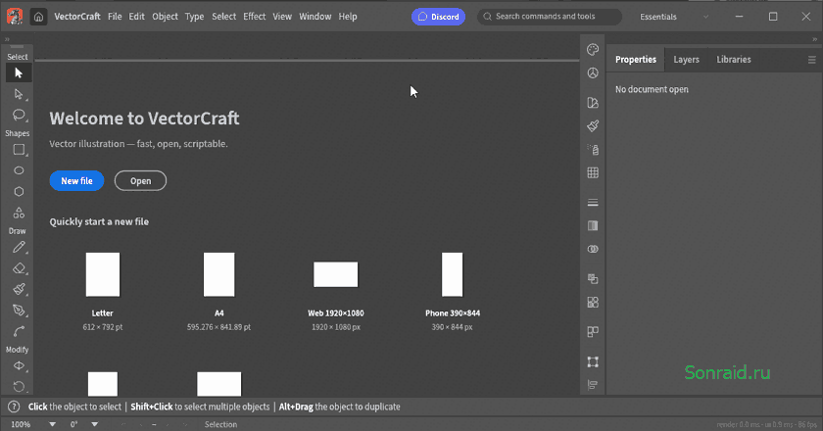This screenshot has width=823, height=431.
Task: Open the Color palette panel
Action: tap(593, 49)
